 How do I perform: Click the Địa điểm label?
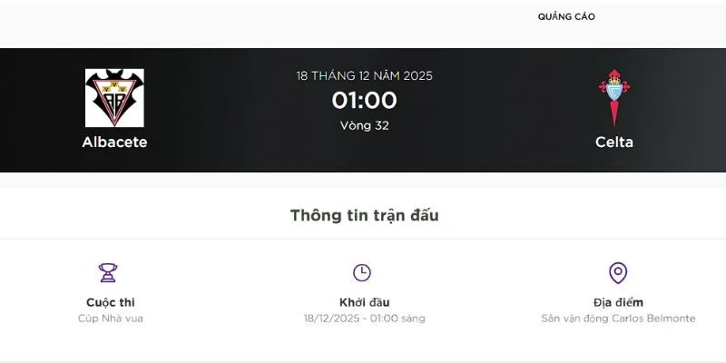(x=618, y=302)
